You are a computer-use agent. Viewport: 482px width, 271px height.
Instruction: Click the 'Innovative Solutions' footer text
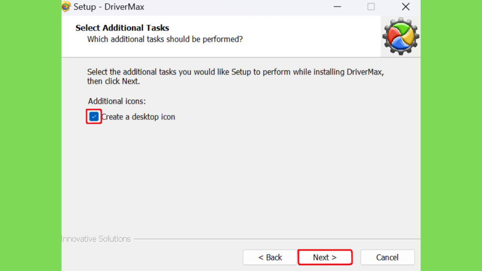coord(96,239)
